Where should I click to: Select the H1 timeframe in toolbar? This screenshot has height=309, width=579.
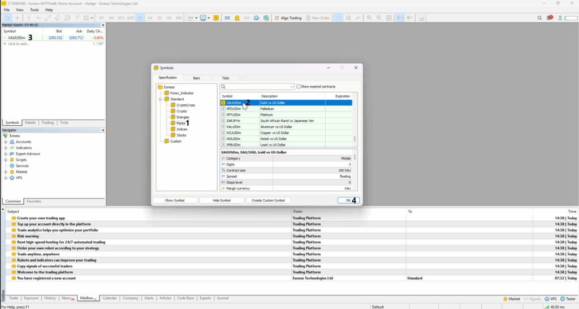coord(140,18)
